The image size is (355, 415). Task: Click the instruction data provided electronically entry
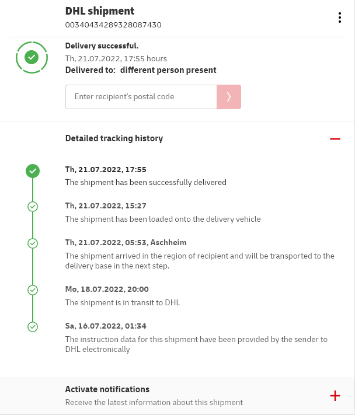pos(196,344)
